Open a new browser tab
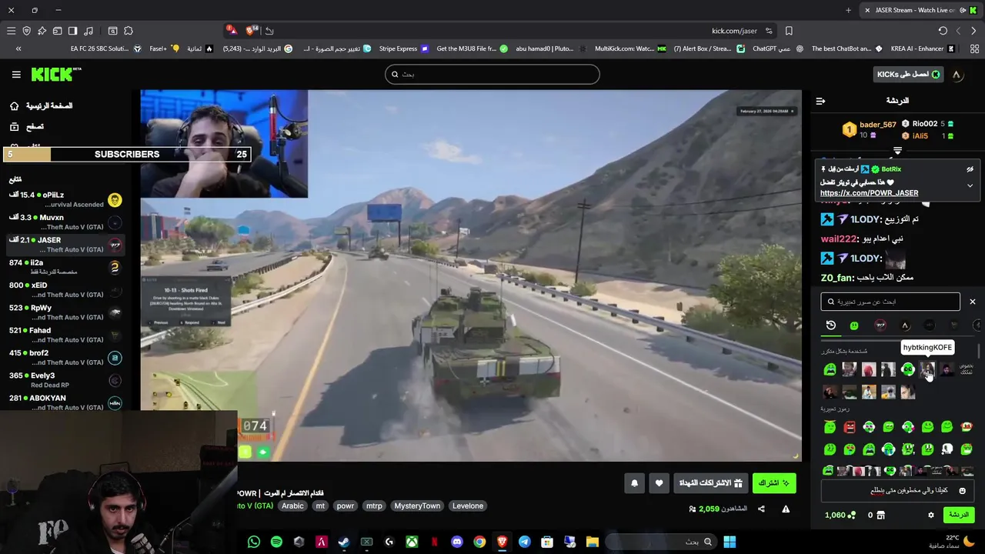Image resolution: width=985 pixels, height=554 pixels. (848, 10)
